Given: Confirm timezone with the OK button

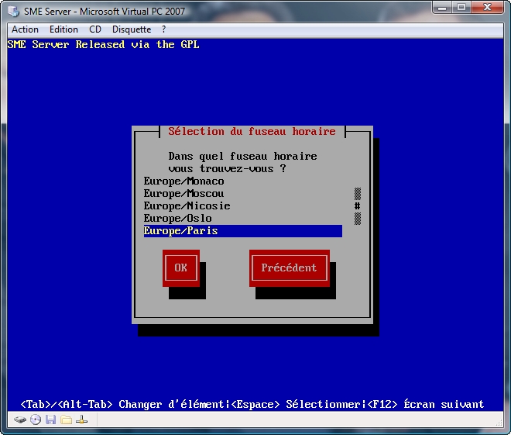Looking at the screenshot, I should pos(181,268).
